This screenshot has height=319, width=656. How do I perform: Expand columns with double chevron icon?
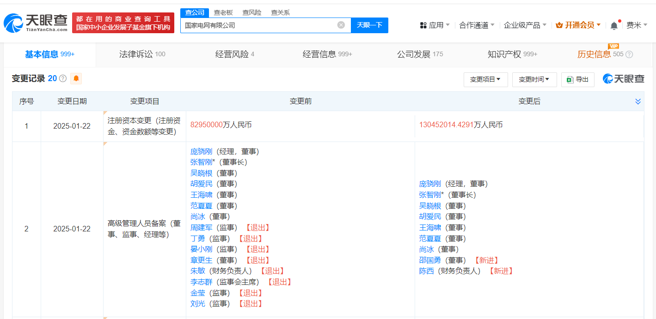tap(638, 101)
